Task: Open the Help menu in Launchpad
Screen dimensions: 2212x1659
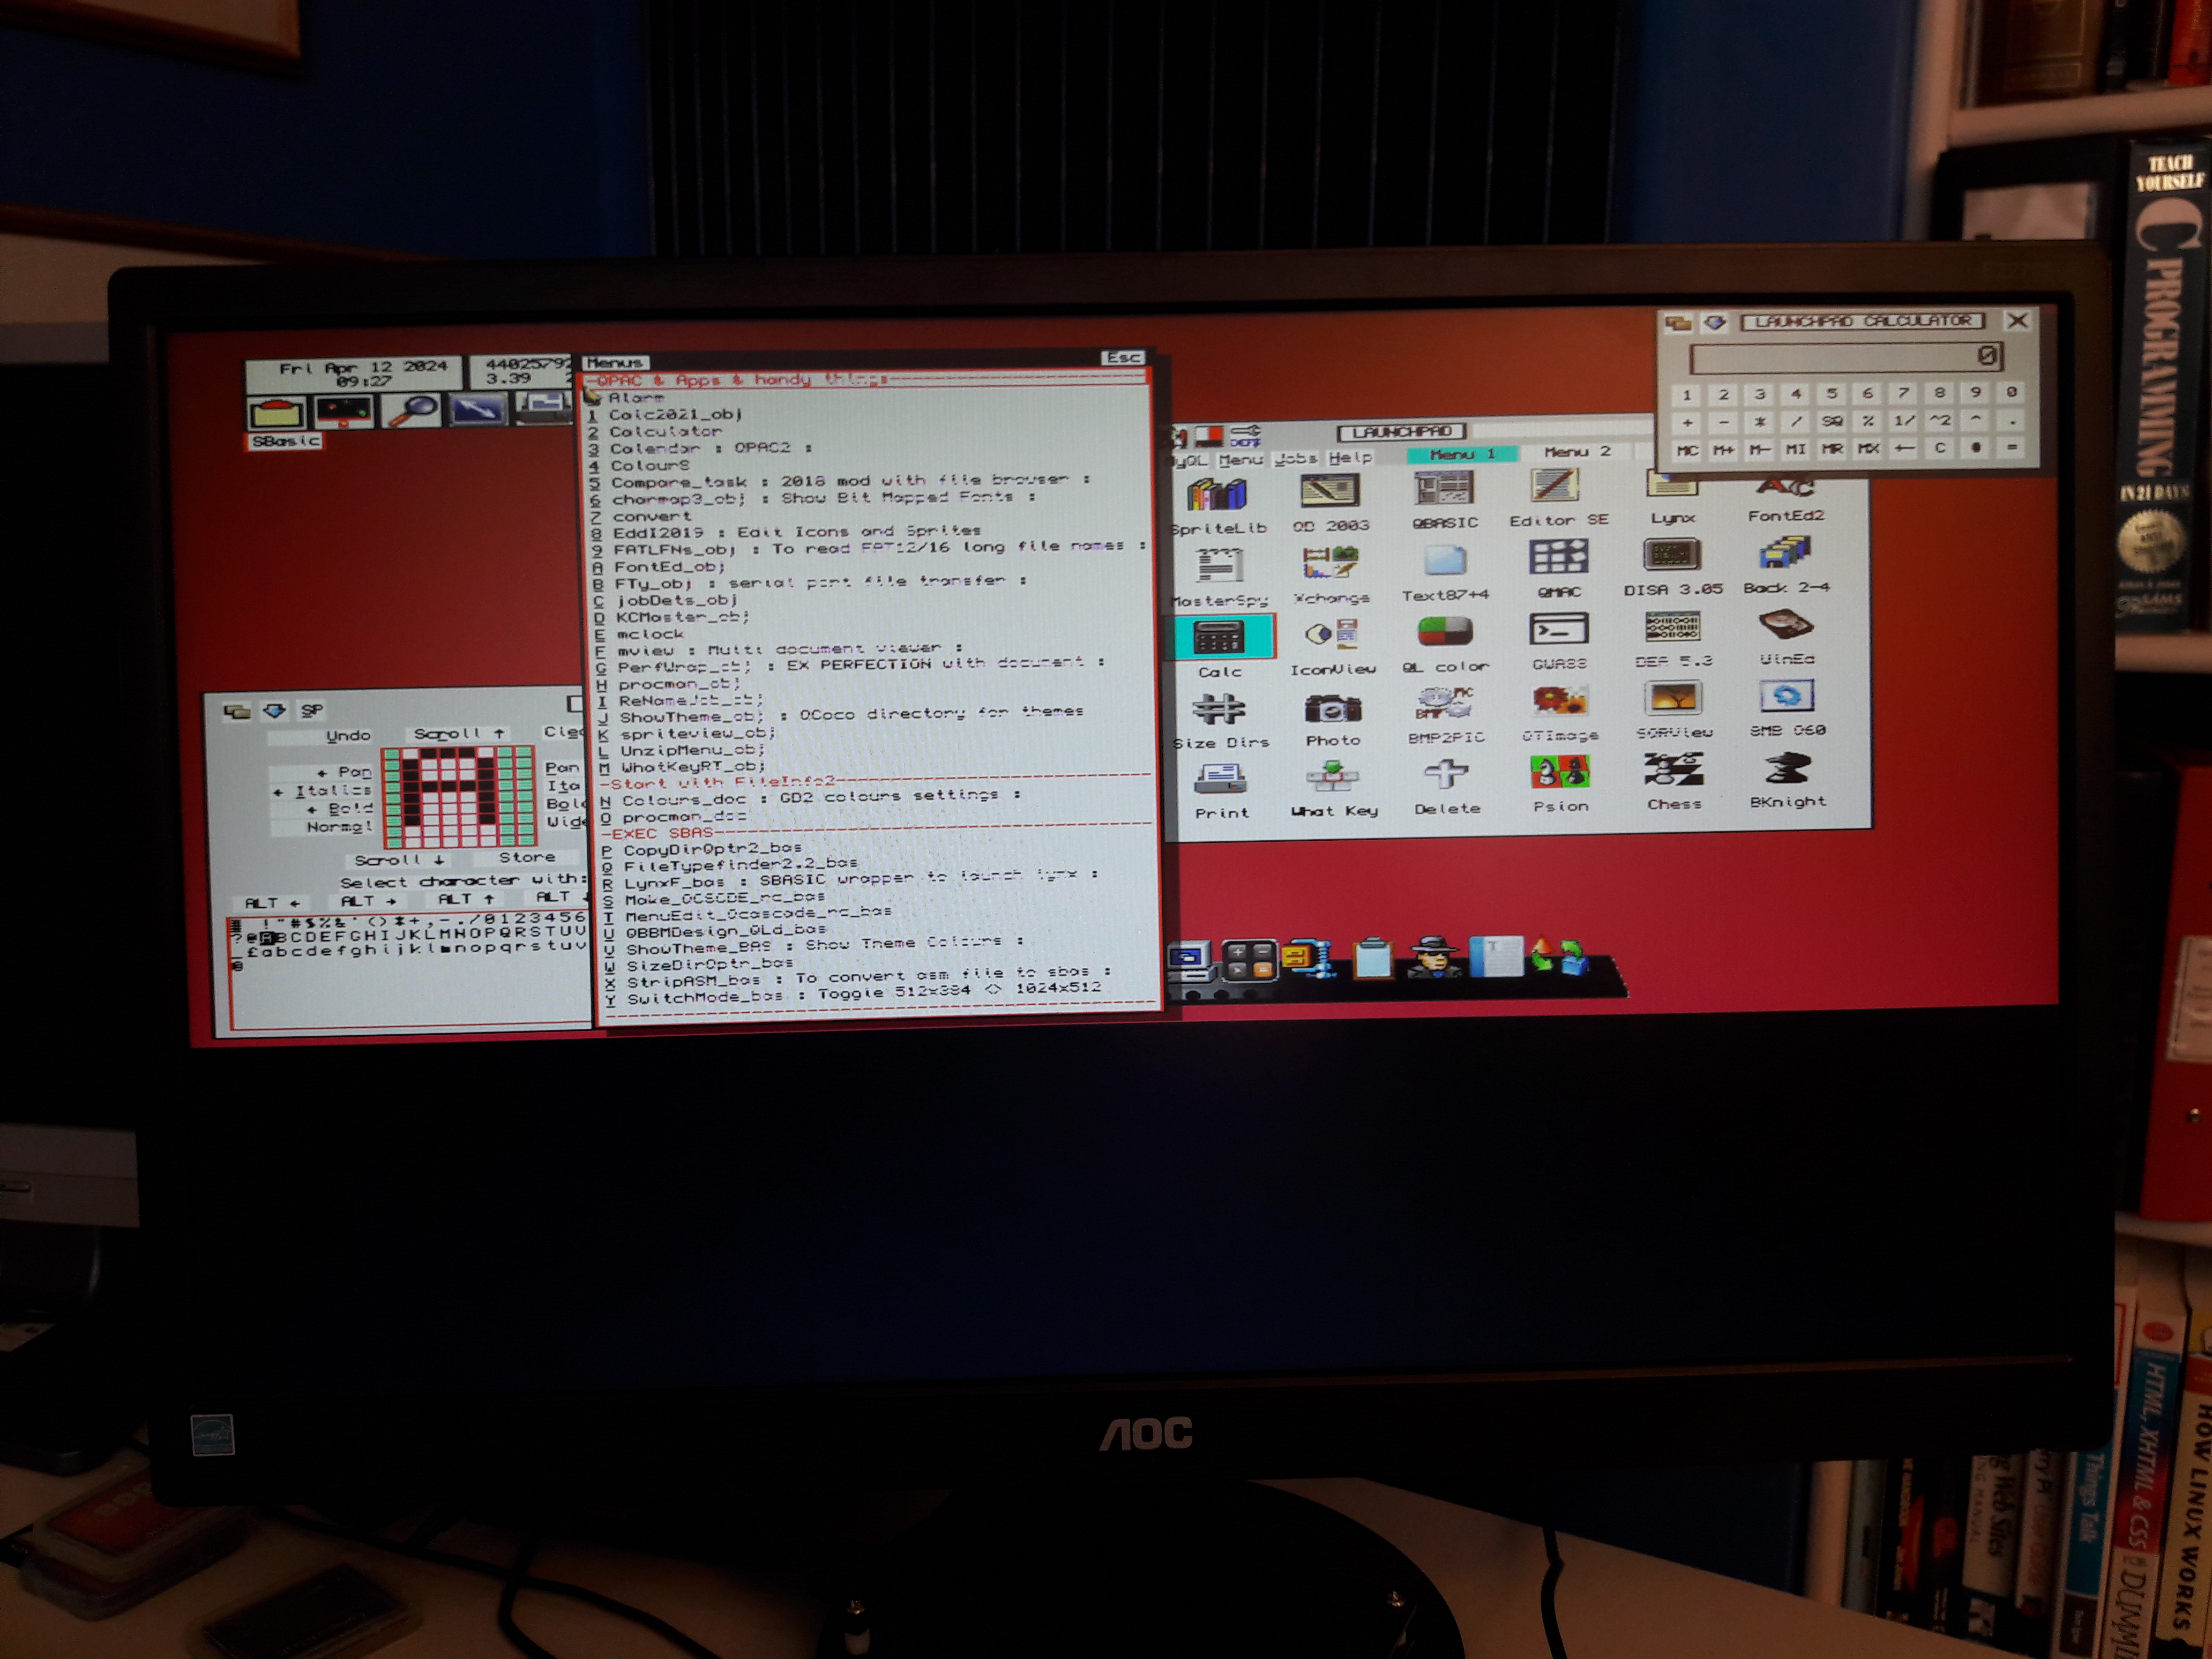Action: pyautogui.click(x=1350, y=457)
